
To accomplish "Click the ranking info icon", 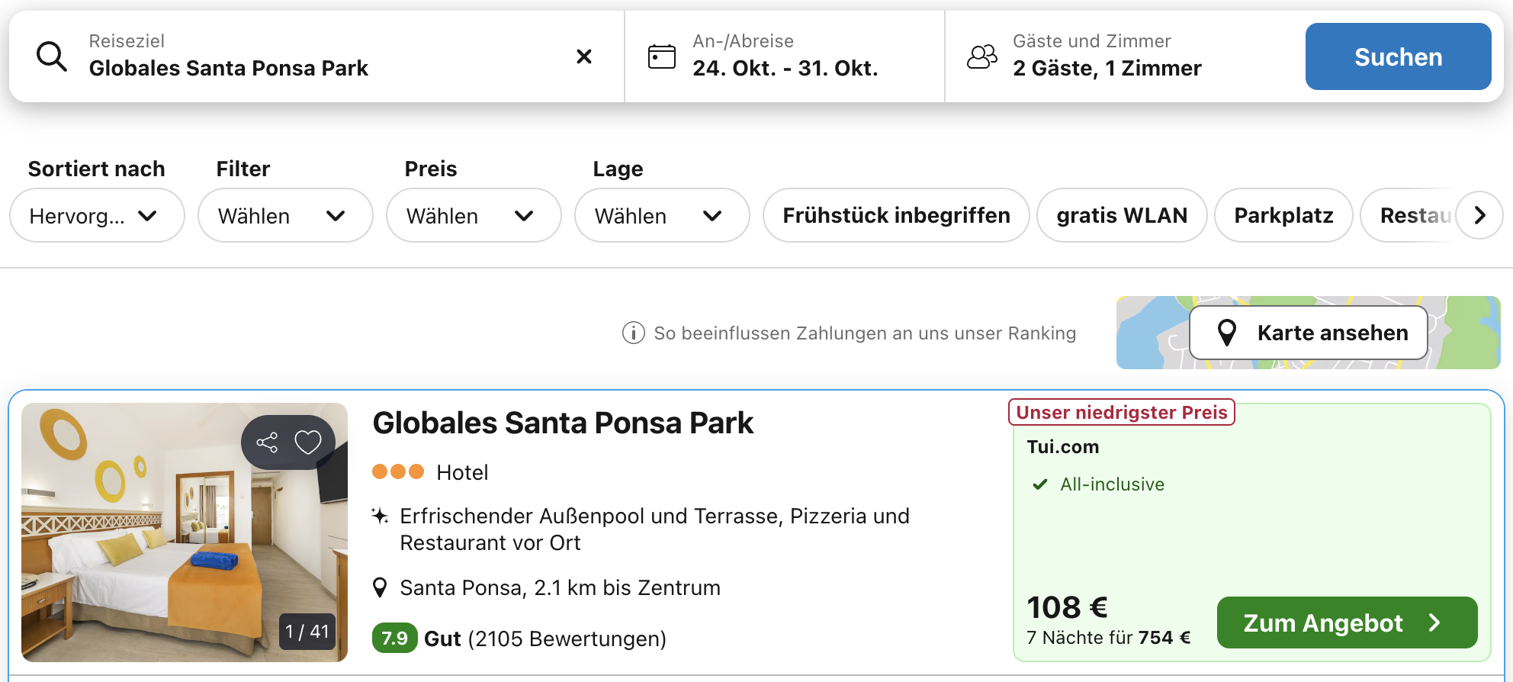I will (633, 333).
